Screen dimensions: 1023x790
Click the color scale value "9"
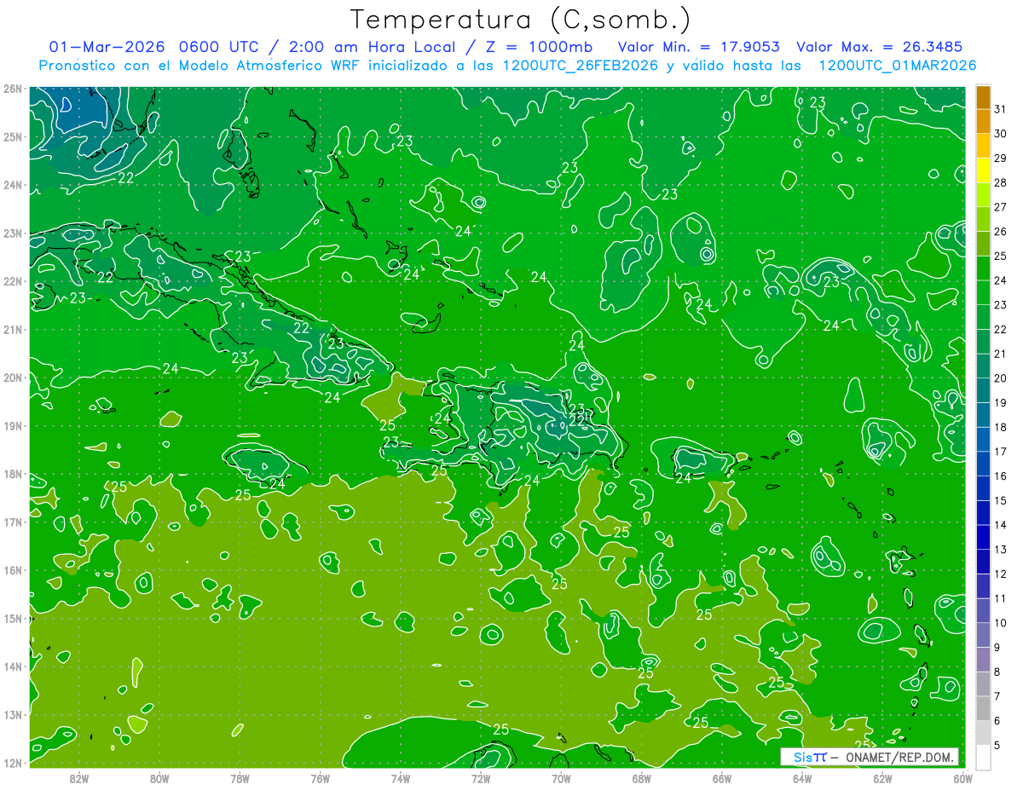[997, 648]
